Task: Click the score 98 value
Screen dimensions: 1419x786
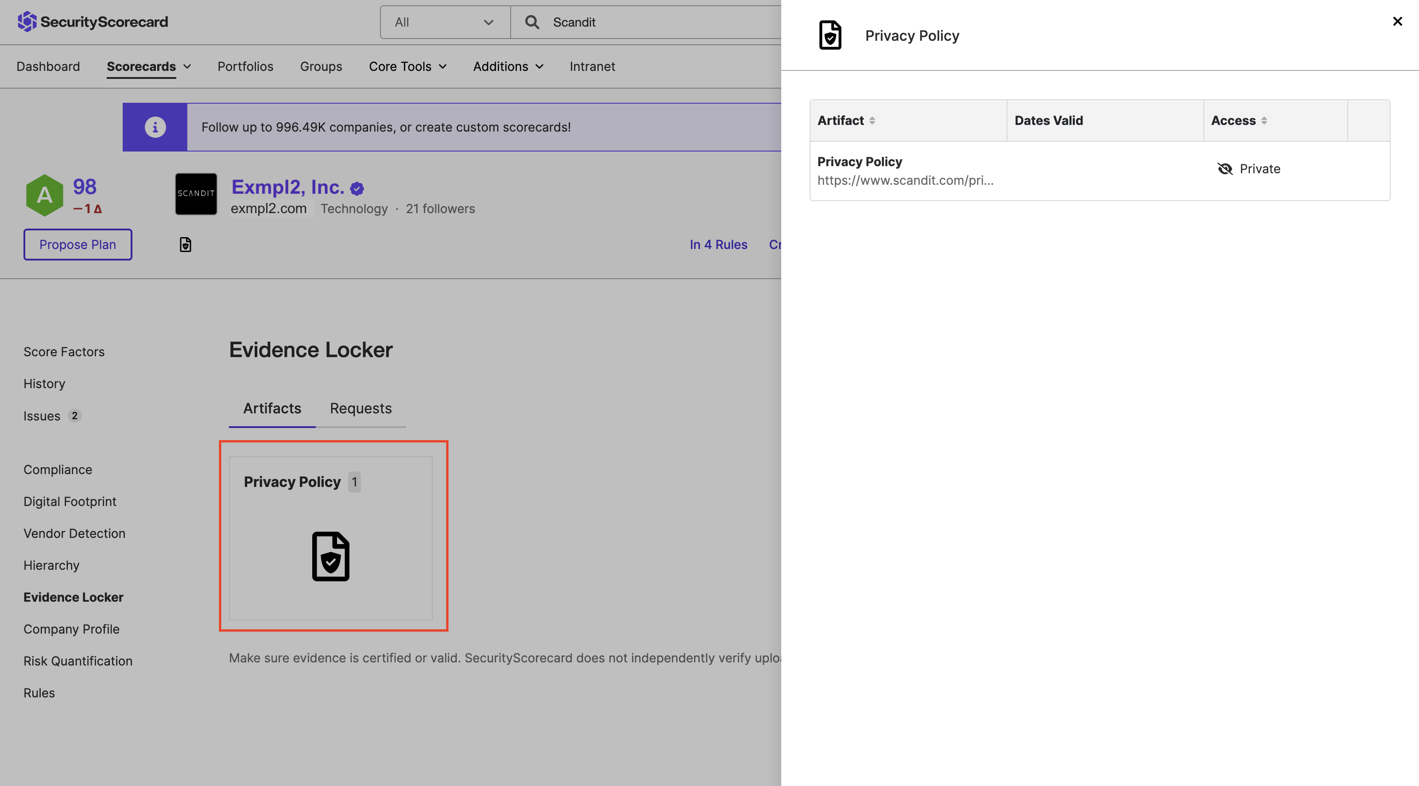Action: (x=84, y=187)
